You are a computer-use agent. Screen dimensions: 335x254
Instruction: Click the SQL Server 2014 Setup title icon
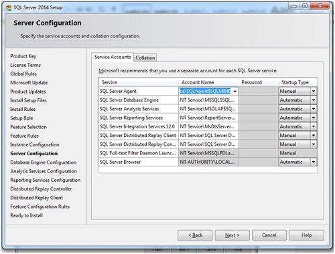(9, 8)
